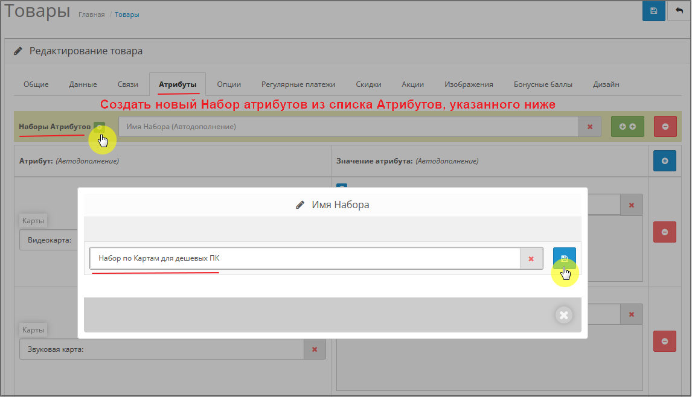Screen dimensions: 692x397
Task: Click the green double-icon set button
Action: [x=627, y=127]
